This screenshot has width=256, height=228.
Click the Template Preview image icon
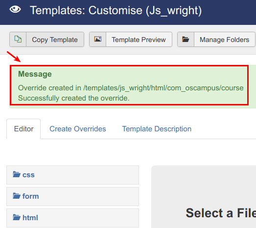98,39
